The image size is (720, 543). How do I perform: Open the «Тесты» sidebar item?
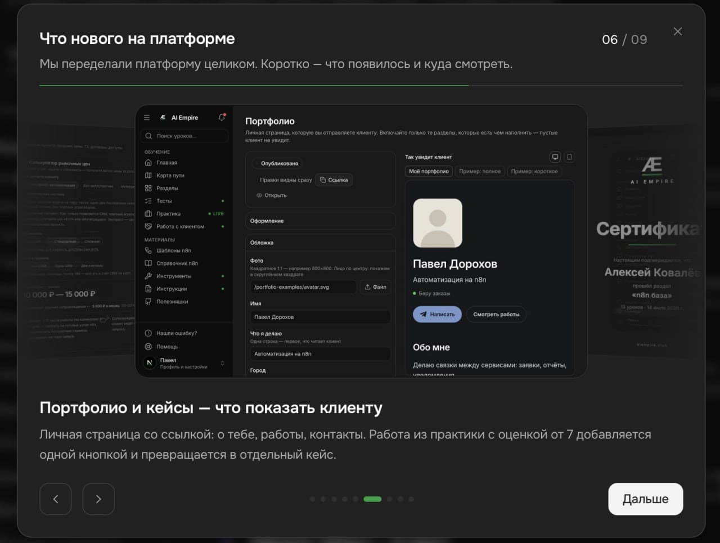click(184, 201)
